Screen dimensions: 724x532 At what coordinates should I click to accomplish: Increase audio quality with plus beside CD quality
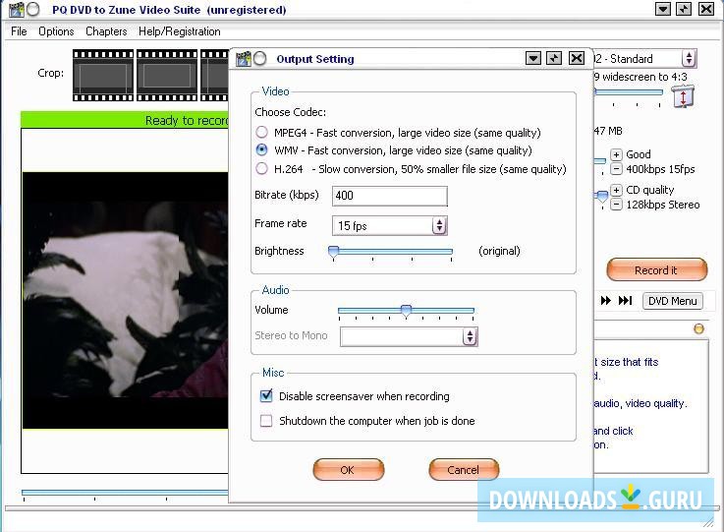pyautogui.click(x=616, y=190)
